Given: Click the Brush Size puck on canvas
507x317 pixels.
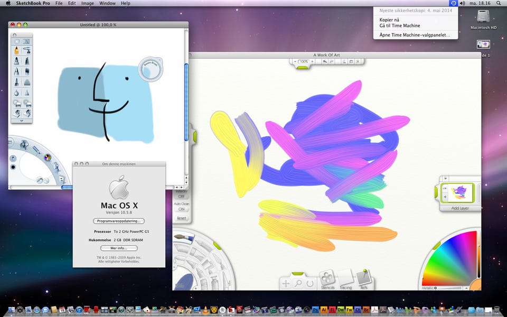Looking at the screenshot, I should [151, 69].
